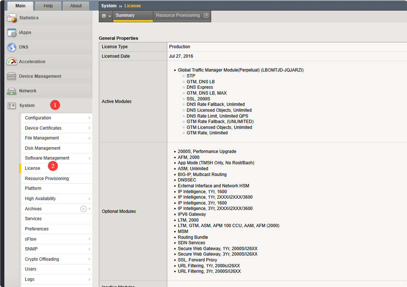Open Preferences menu item
Image resolution: width=407 pixels, height=287 pixels.
coord(56,229)
